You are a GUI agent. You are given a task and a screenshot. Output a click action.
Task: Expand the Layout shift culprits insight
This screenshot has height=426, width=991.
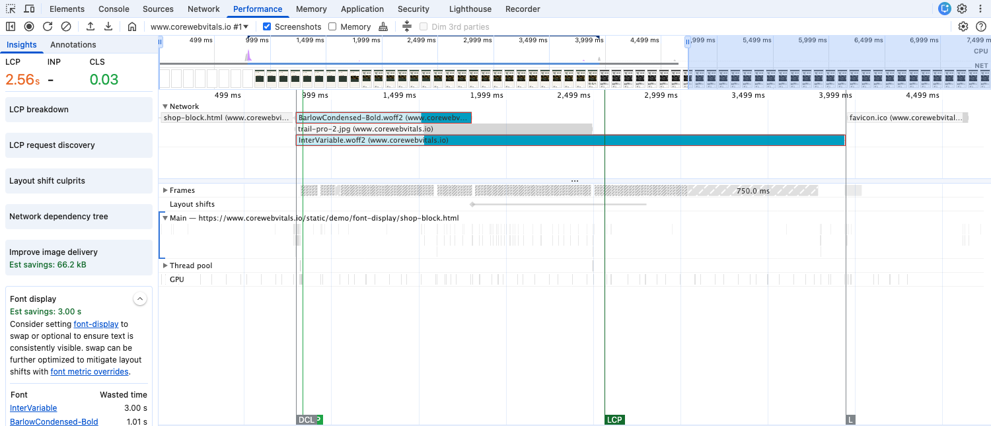(79, 181)
